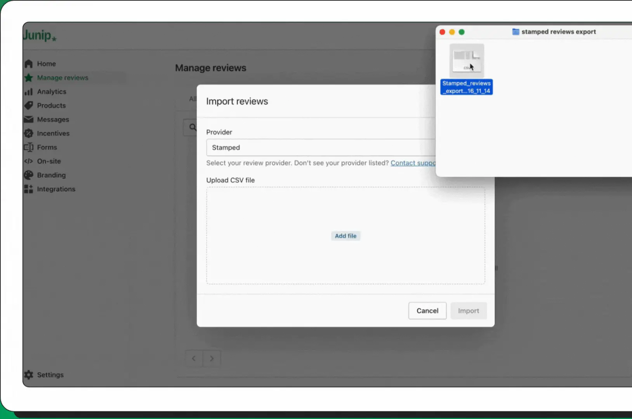
Task: Click the search magnifier icon behind dialog
Action: pos(193,127)
